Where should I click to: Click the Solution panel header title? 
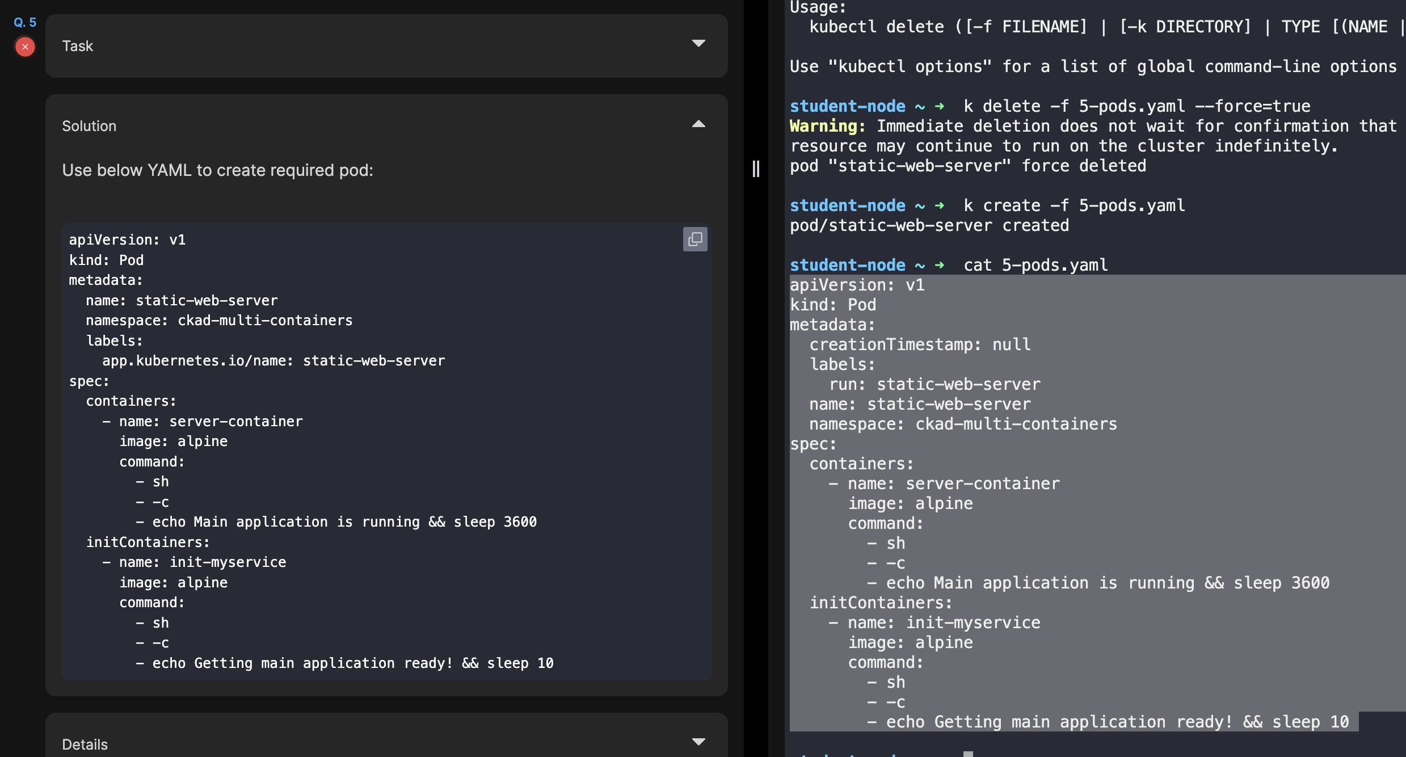coord(89,126)
